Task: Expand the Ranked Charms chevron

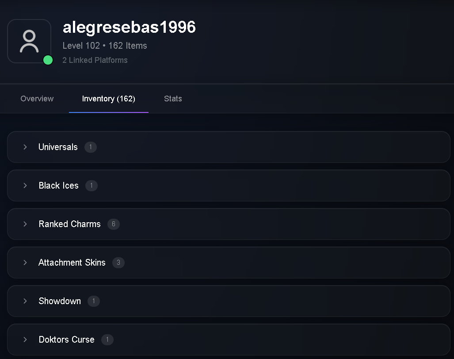Action: point(25,224)
